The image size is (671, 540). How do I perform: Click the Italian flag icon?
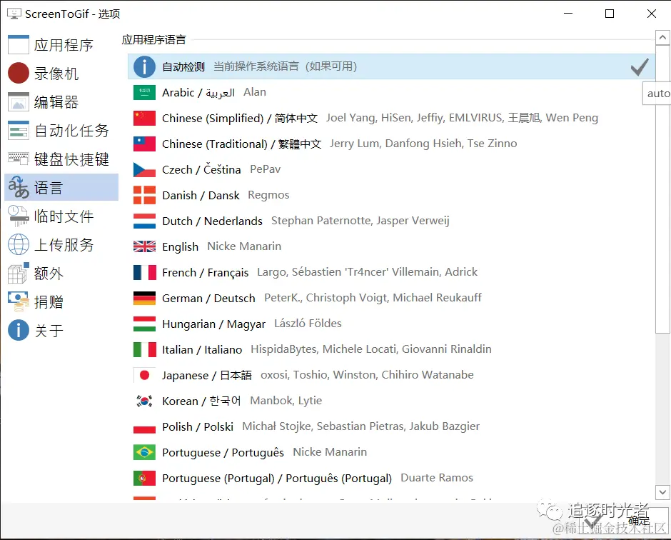pos(144,349)
